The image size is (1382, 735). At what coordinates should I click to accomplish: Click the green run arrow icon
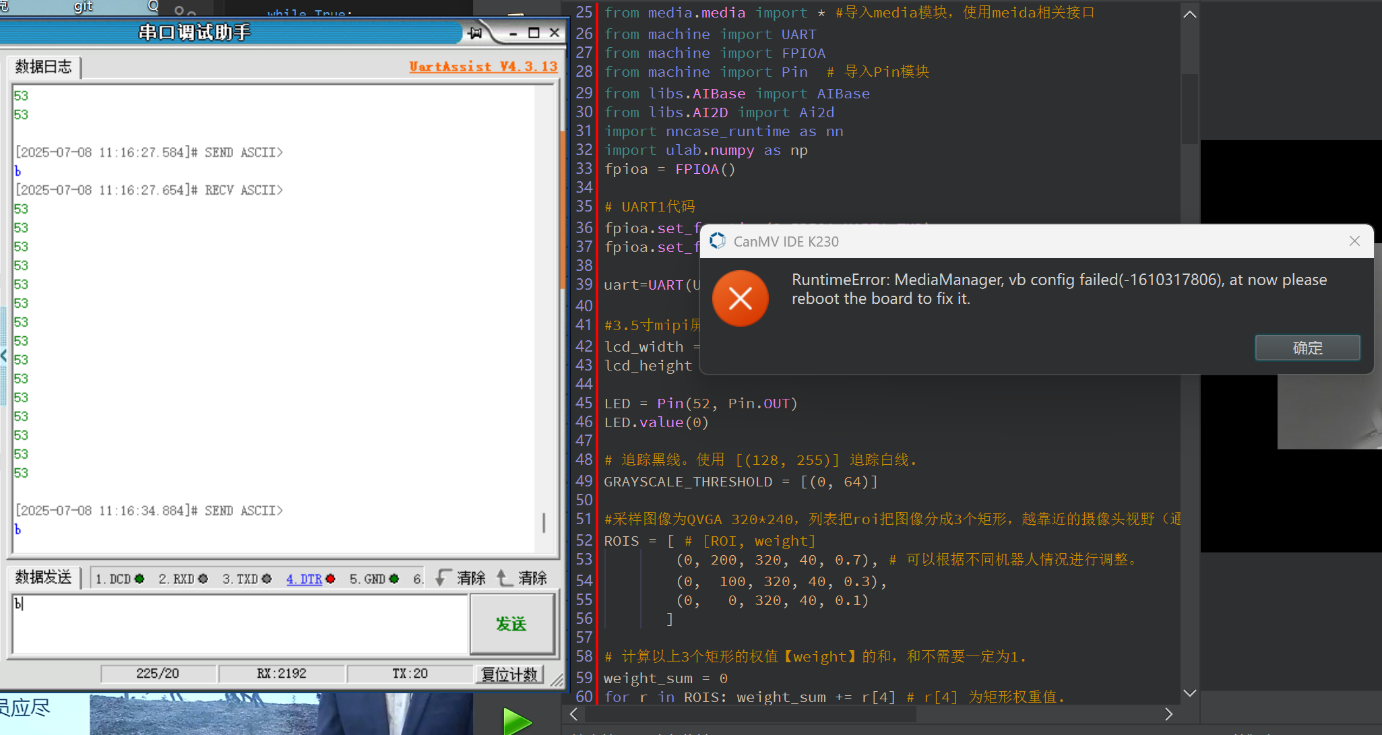coord(517,721)
